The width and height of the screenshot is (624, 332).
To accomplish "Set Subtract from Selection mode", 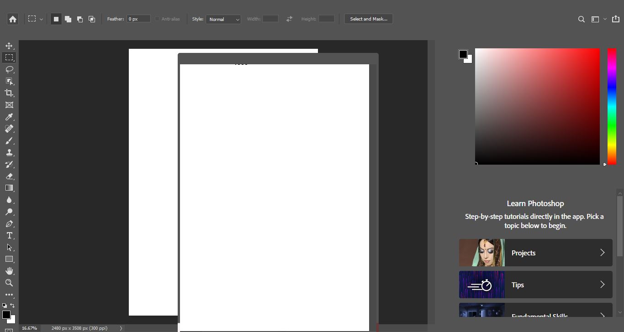I will pos(79,19).
